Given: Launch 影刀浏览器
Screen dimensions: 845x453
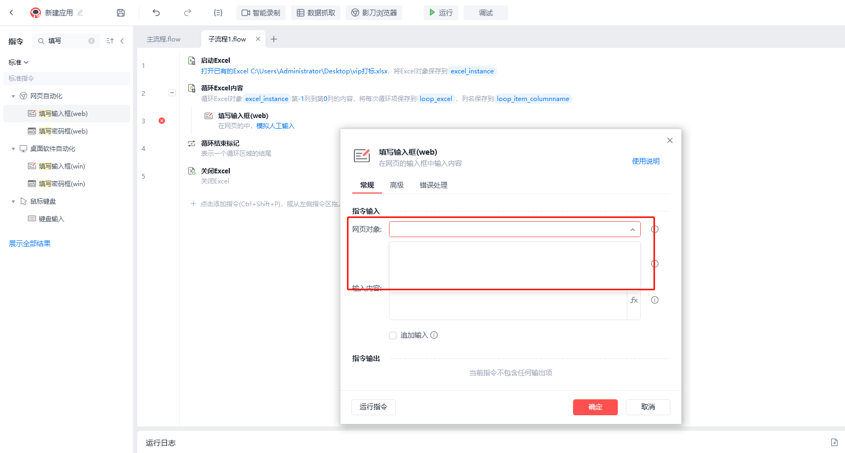Looking at the screenshot, I should tap(374, 13).
